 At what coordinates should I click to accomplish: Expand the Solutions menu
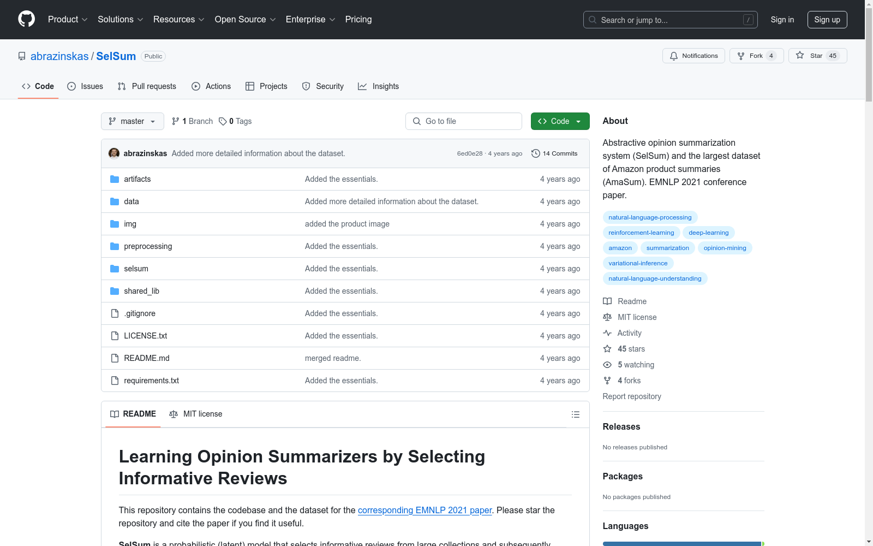(x=121, y=19)
